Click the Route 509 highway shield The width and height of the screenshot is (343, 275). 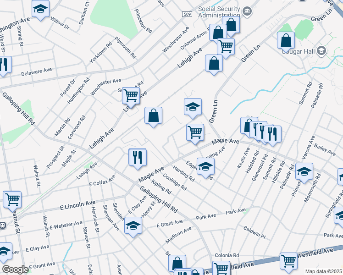point(186,15)
